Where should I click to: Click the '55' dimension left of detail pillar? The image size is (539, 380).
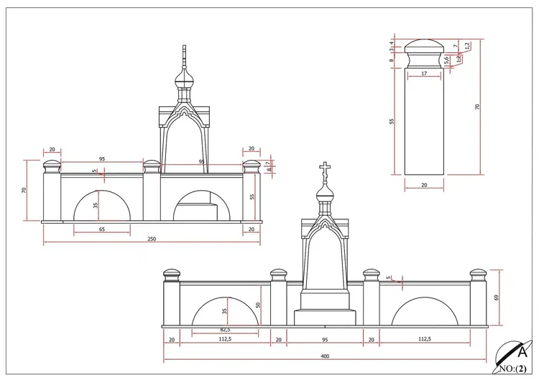392,122
